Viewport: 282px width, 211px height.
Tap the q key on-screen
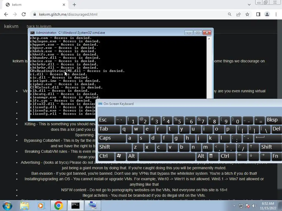126,129
